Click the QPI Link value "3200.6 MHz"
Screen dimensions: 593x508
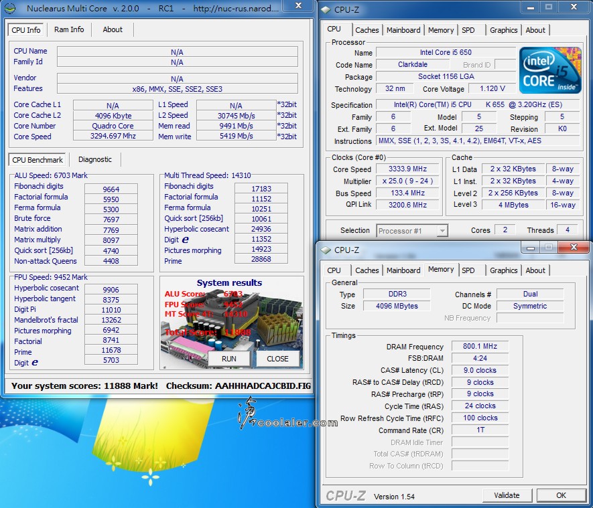pos(407,205)
